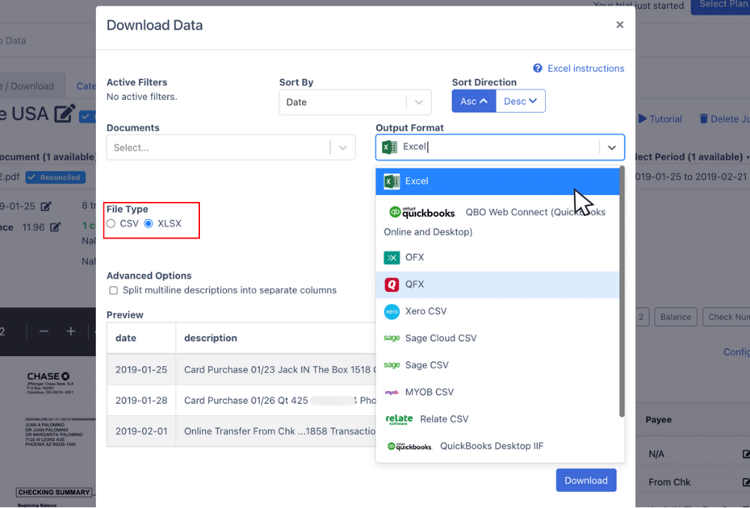
Task: Choose QFX output format
Action: click(x=497, y=284)
